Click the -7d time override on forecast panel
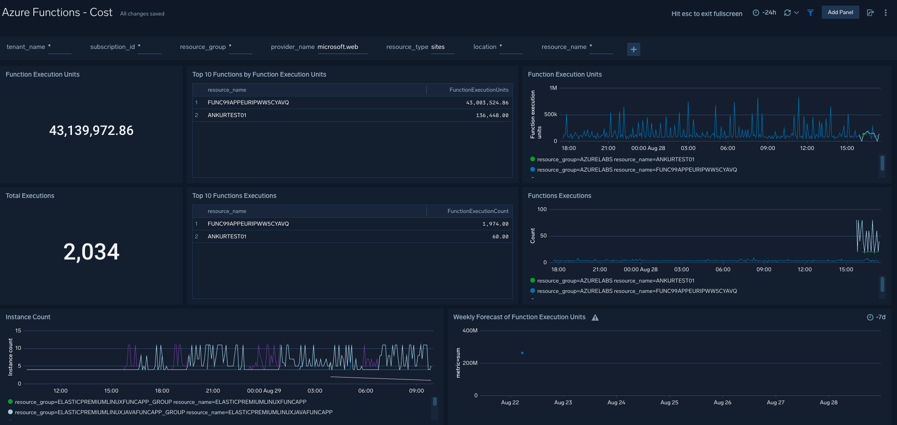Image resolution: width=897 pixels, height=425 pixels. [x=876, y=317]
